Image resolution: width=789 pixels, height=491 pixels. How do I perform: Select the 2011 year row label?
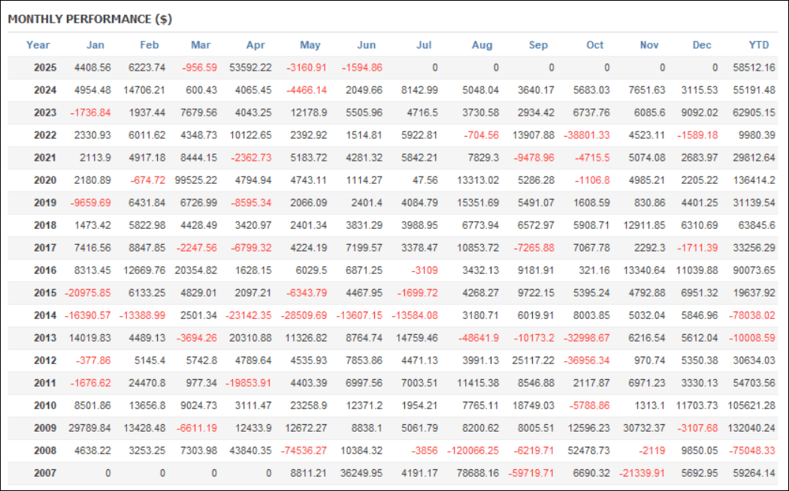click(x=45, y=383)
